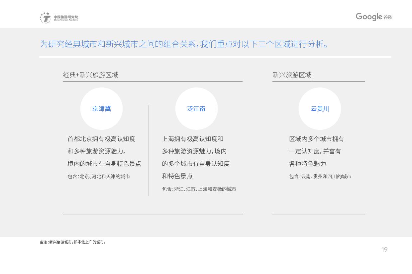
Task: Click the 谷歌 text beside Google logo
Action: (x=388, y=17)
